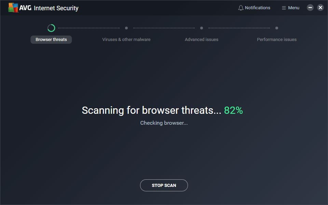Click the 'Checking browser...' status text
The width and height of the screenshot is (328, 205).
click(164, 123)
